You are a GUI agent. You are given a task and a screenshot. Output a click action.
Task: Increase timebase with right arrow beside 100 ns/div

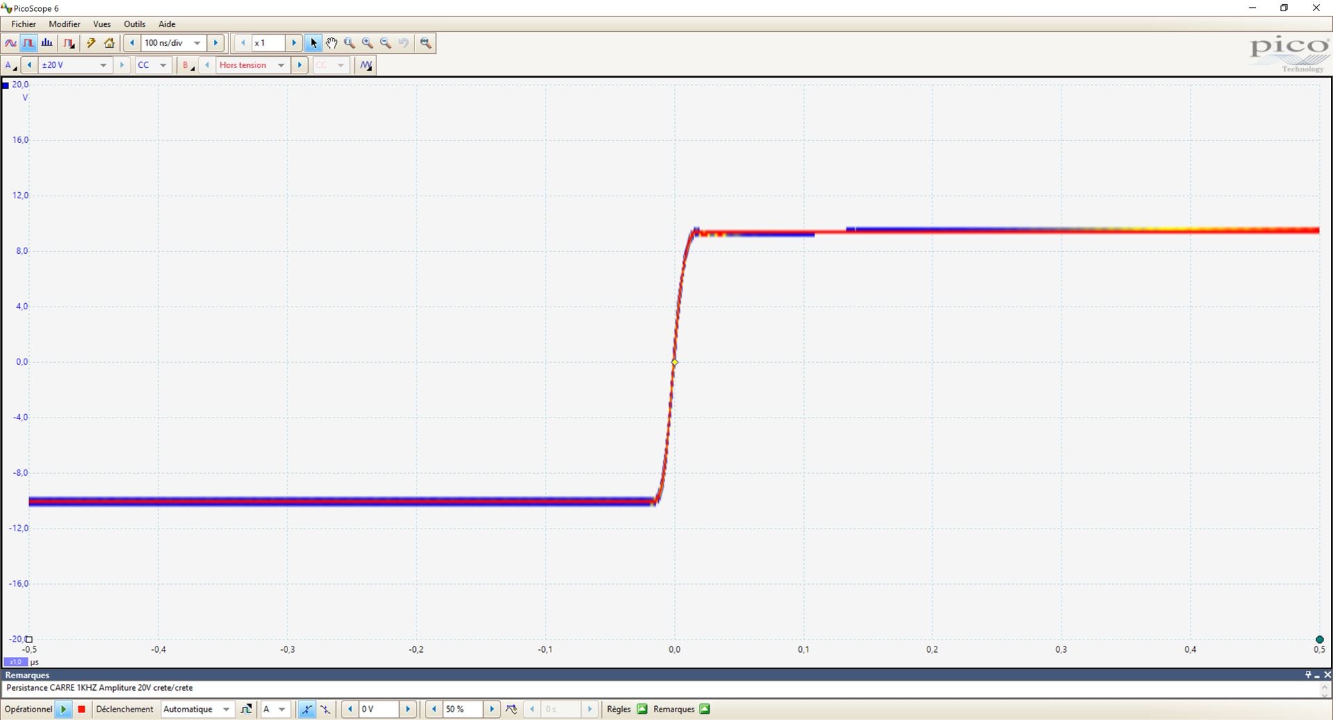coord(216,43)
